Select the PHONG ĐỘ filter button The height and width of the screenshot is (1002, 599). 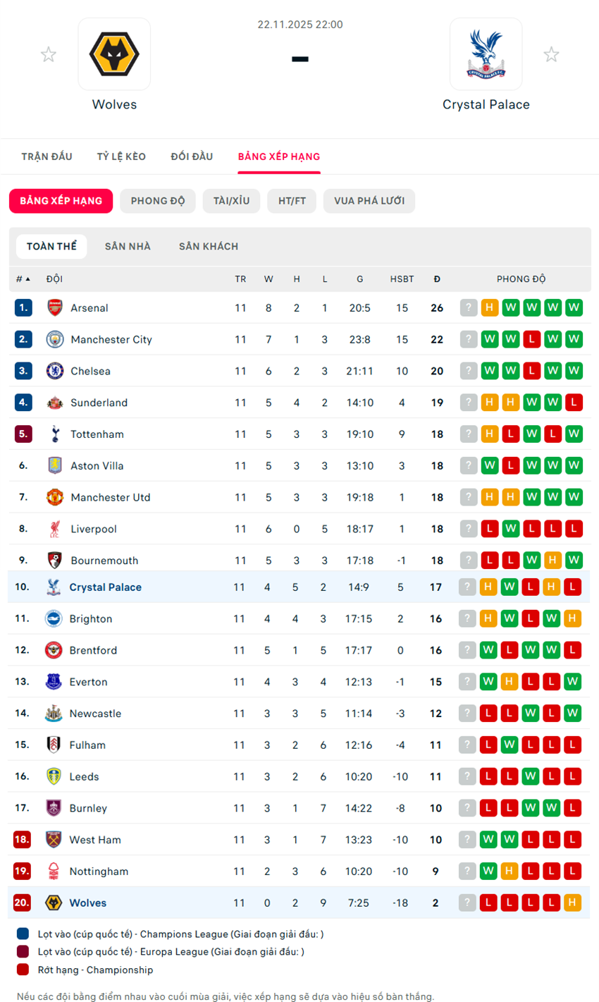(158, 201)
